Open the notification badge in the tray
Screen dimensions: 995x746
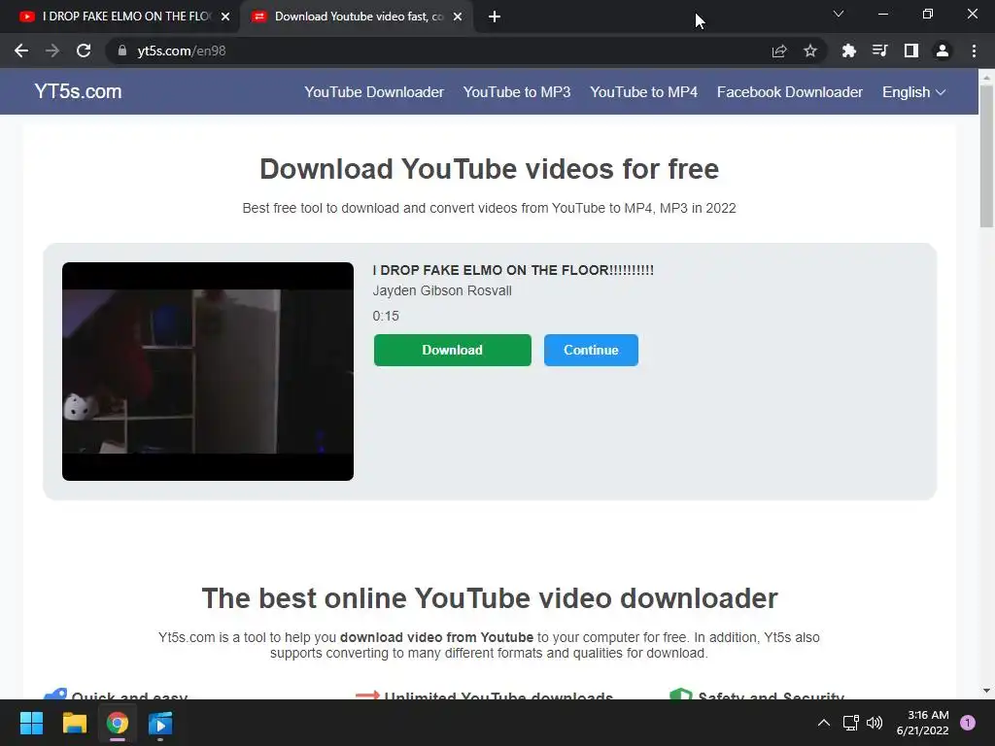click(968, 723)
